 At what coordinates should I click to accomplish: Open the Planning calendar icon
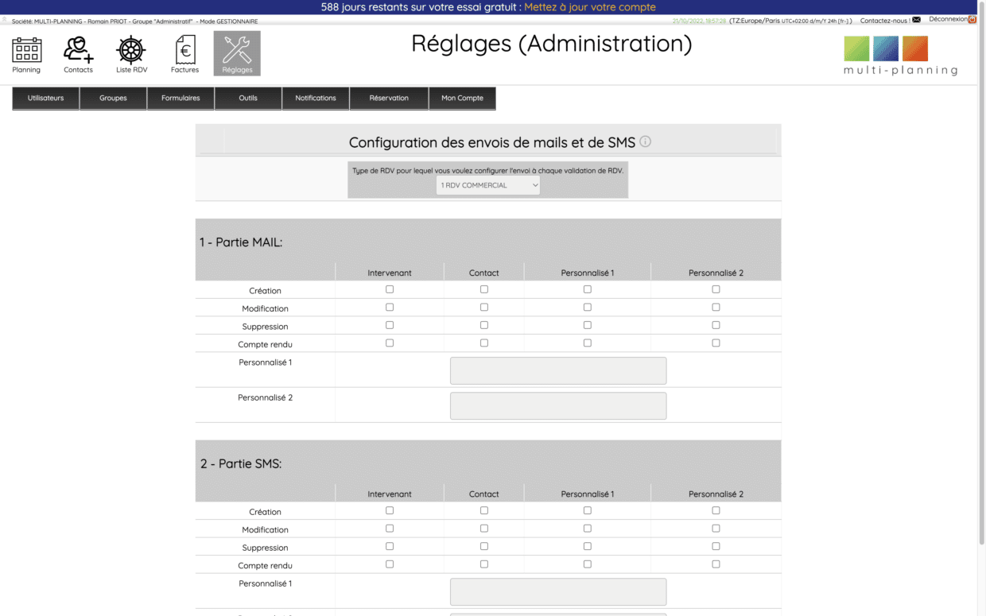26,51
